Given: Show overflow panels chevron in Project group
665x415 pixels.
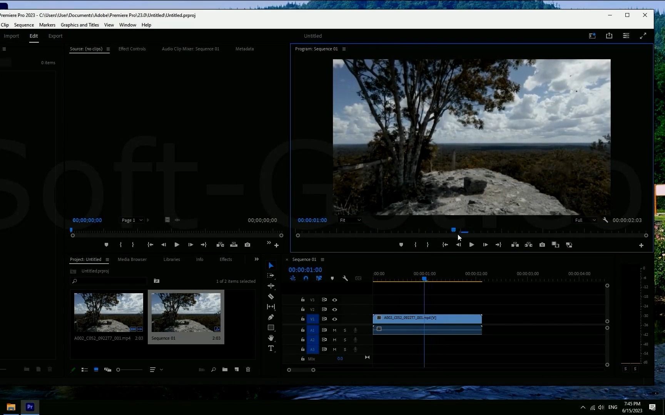Looking at the screenshot, I should click(257, 259).
